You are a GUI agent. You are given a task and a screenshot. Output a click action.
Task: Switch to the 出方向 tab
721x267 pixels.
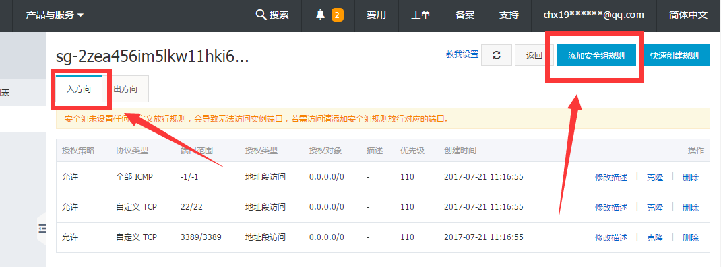tap(125, 89)
